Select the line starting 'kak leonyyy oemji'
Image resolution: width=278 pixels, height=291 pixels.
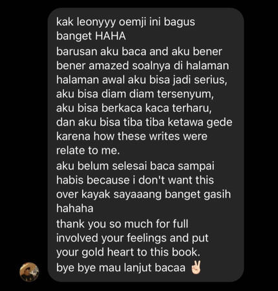(125, 22)
